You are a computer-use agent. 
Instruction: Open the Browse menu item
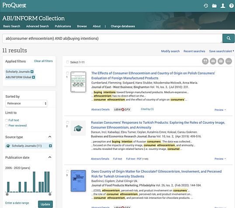[82, 26]
